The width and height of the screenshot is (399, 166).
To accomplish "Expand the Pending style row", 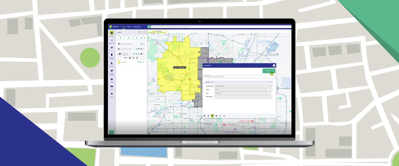I will click(x=143, y=62).
